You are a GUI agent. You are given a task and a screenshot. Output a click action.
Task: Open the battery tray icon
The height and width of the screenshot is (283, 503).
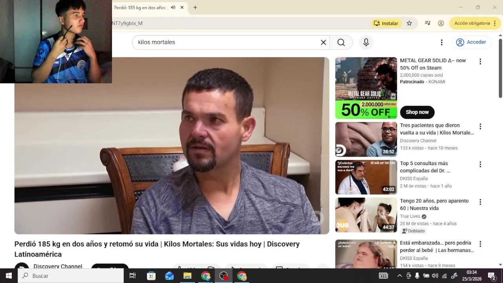pyautogui.click(x=426, y=276)
